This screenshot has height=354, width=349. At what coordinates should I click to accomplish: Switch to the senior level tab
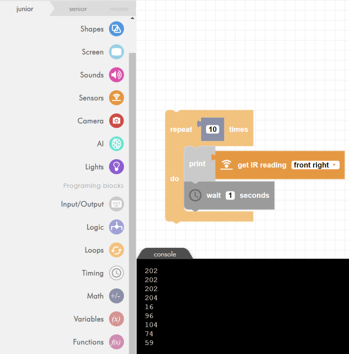click(x=78, y=9)
